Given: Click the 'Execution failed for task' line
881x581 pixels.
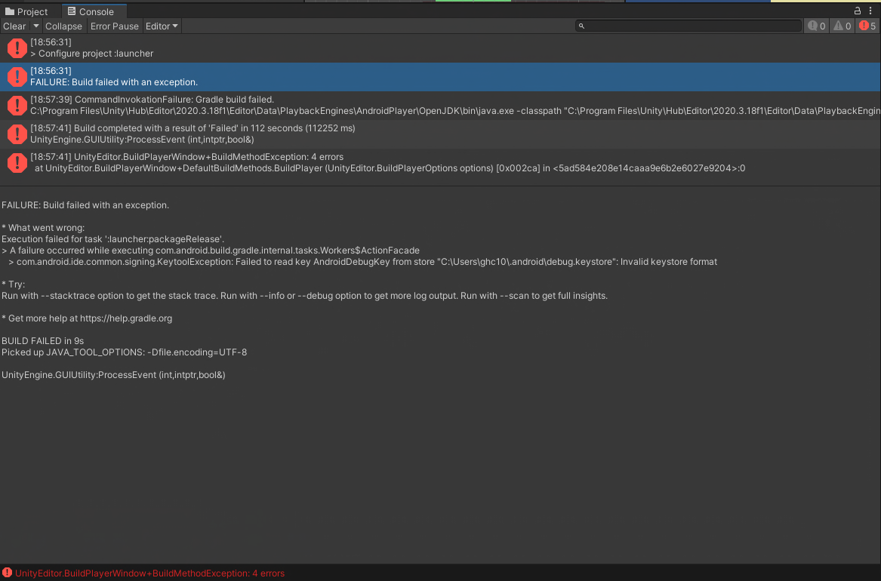Looking at the screenshot, I should (x=113, y=239).
